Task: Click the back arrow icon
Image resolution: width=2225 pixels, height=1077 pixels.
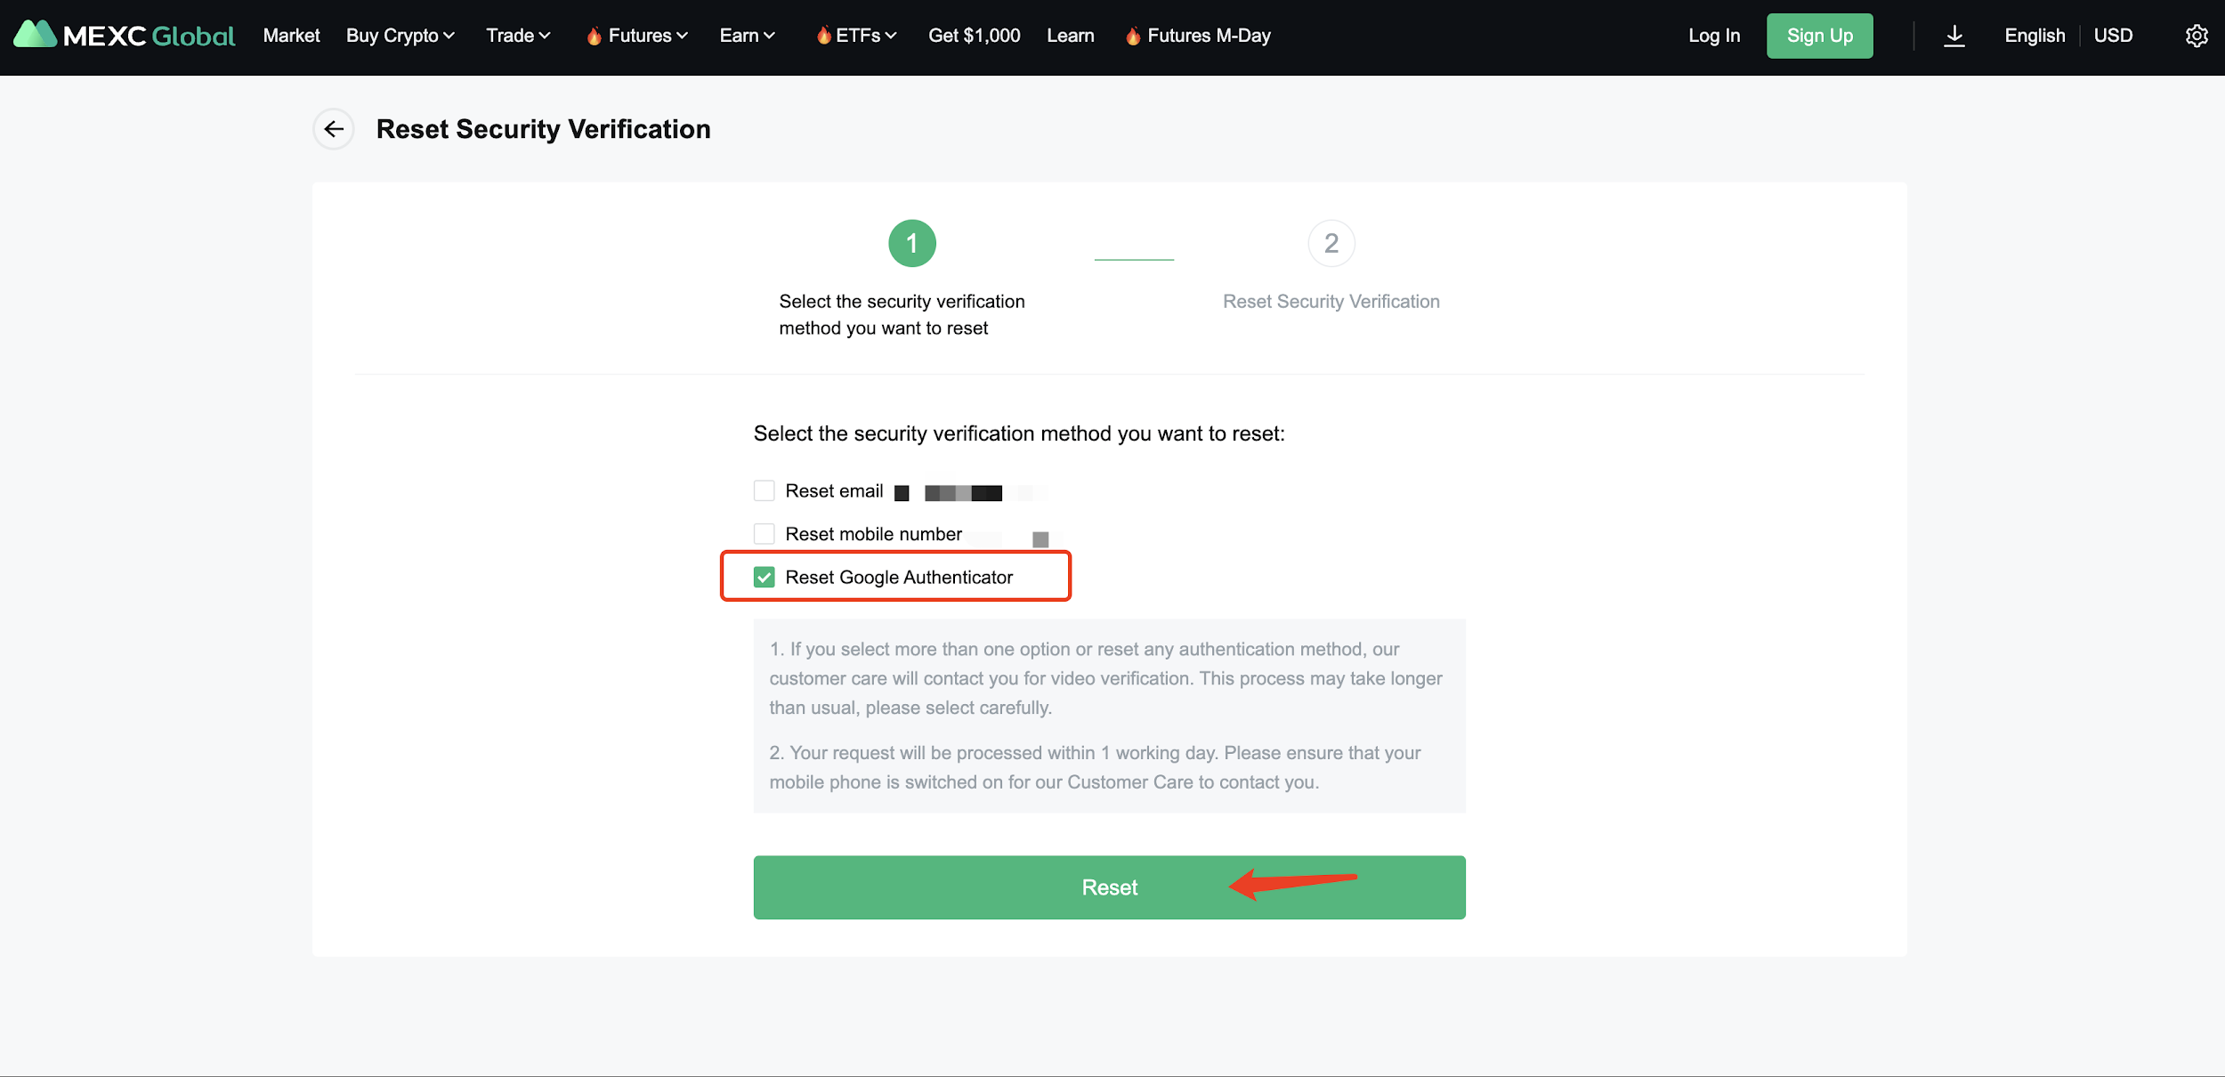Action: point(334,129)
